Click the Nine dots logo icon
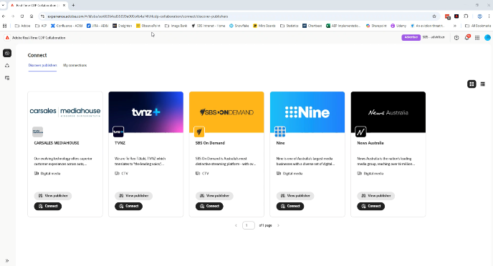This screenshot has width=493, height=266. [x=280, y=132]
